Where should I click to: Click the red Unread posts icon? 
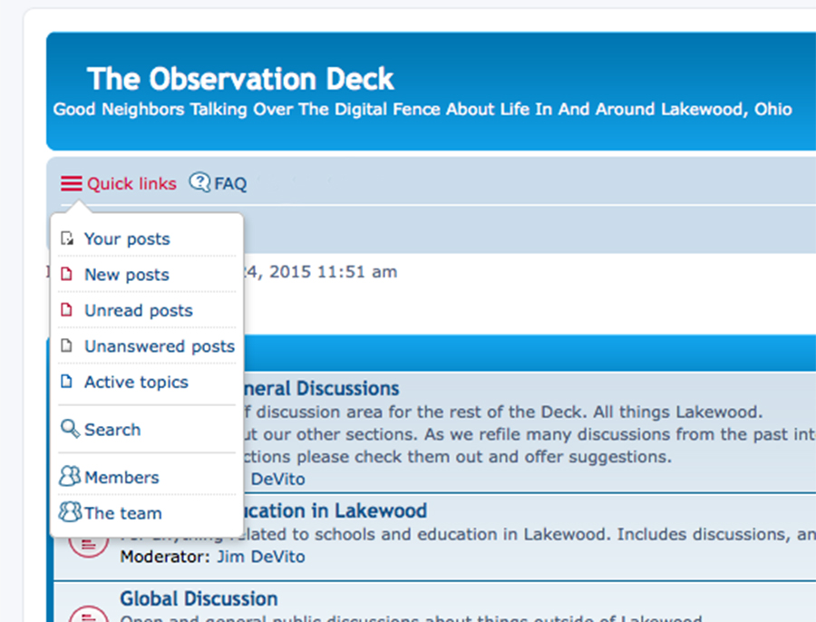click(x=66, y=310)
